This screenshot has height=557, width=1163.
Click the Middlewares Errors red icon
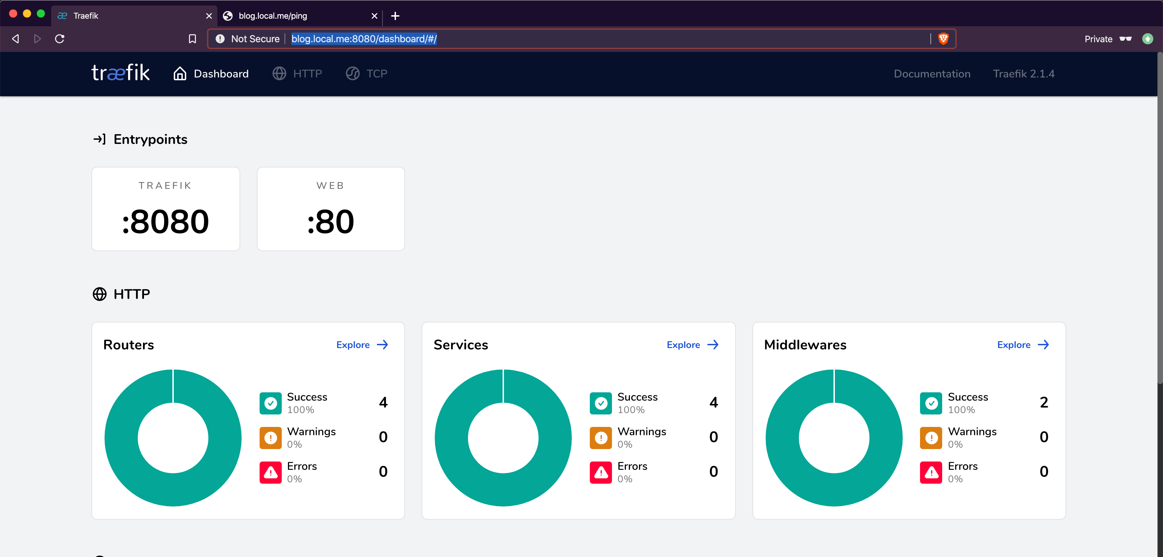click(x=931, y=472)
